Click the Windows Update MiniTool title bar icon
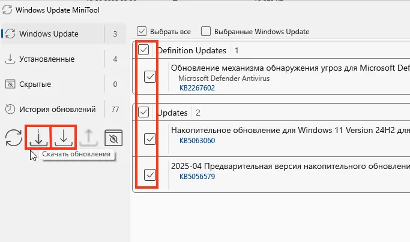410x242 pixels. [x=6, y=10]
